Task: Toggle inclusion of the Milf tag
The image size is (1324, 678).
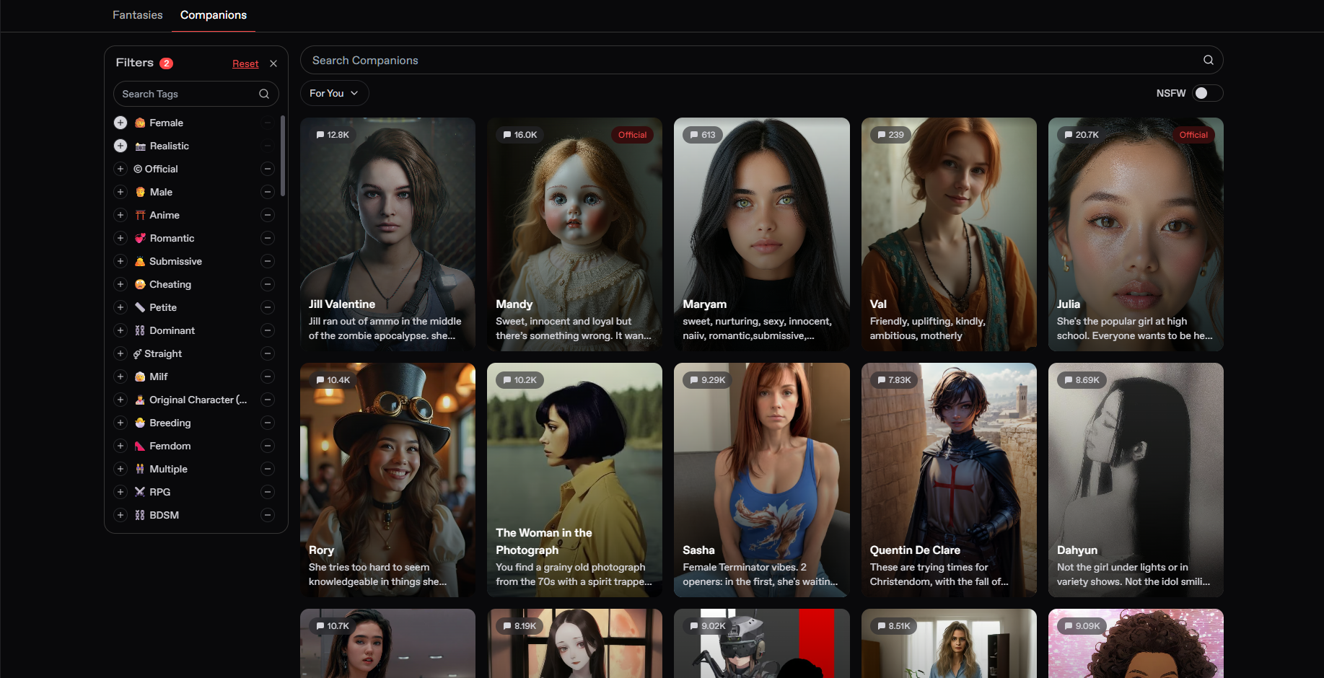Action: click(120, 377)
